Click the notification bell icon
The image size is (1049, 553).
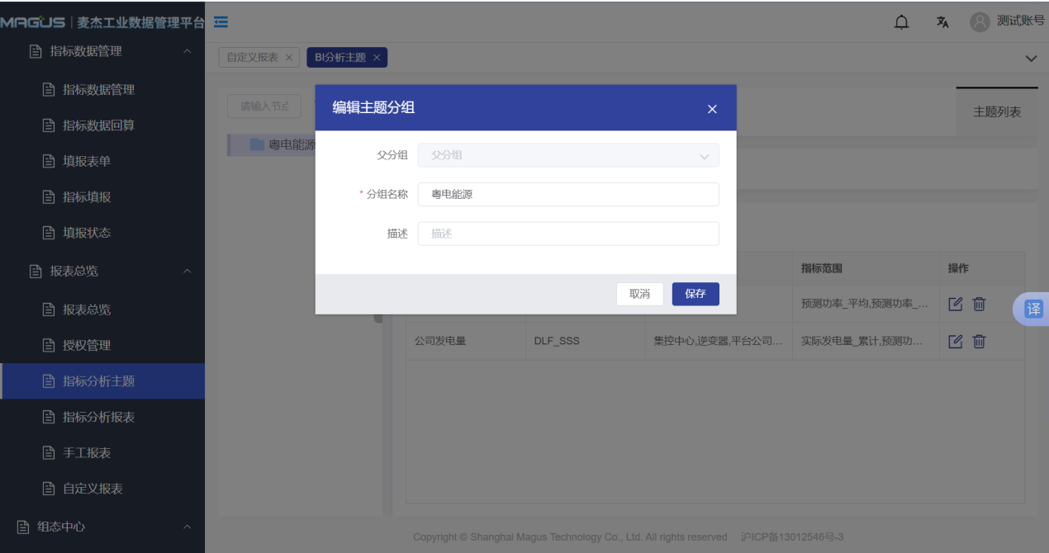[901, 22]
